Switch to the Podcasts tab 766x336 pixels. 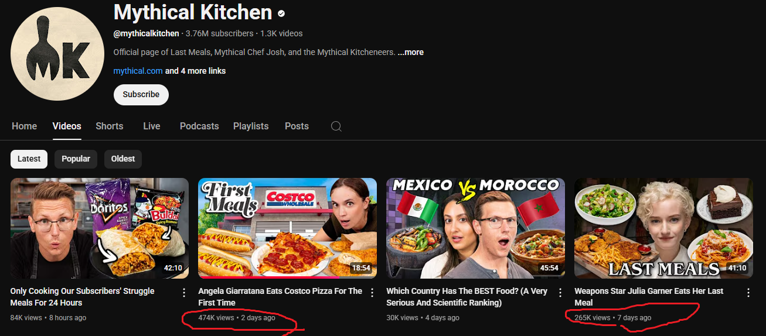tap(199, 126)
